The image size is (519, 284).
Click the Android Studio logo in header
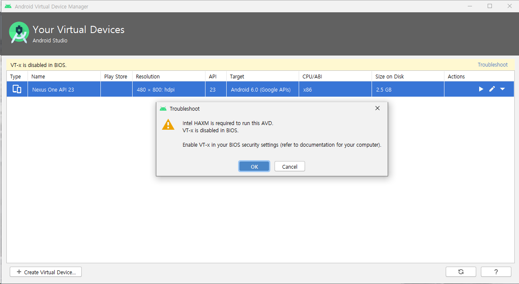click(x=19, y=33)
